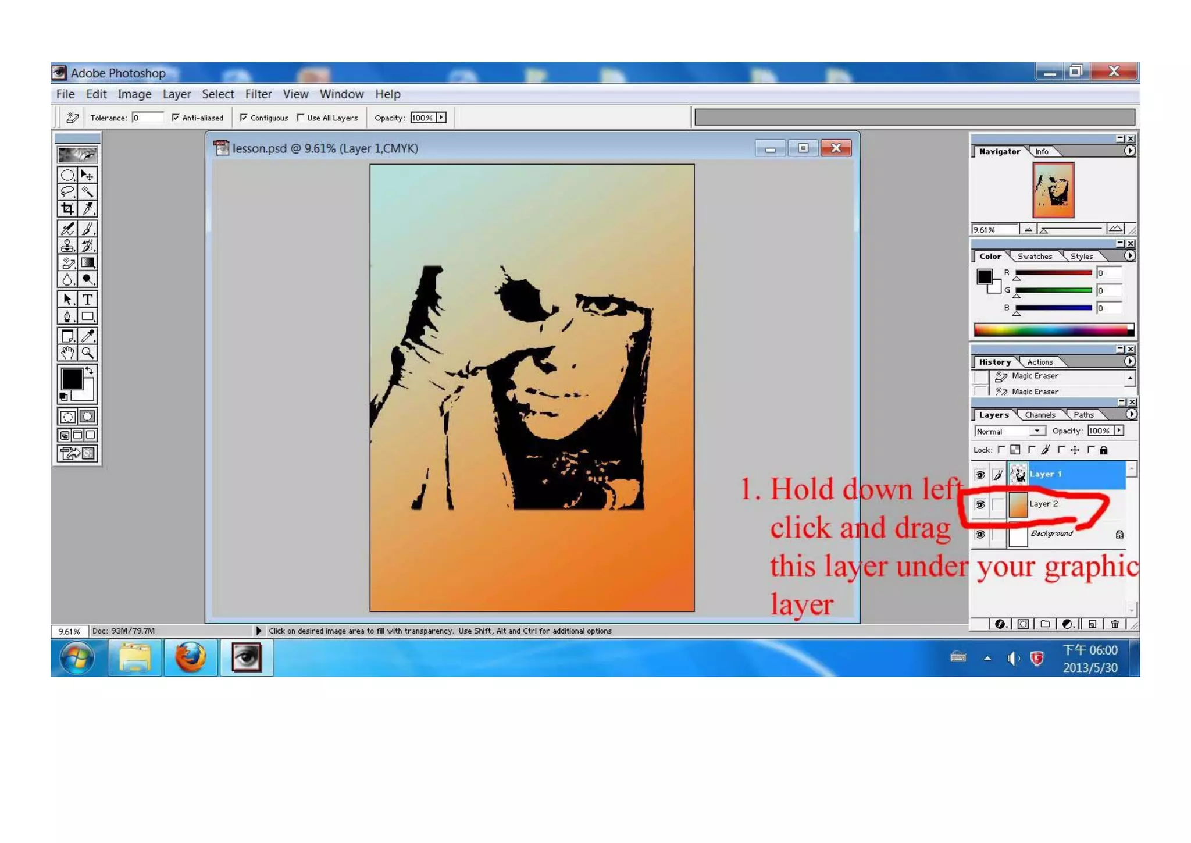
Task: Open the Filter menu
Action: pos(258,94)
